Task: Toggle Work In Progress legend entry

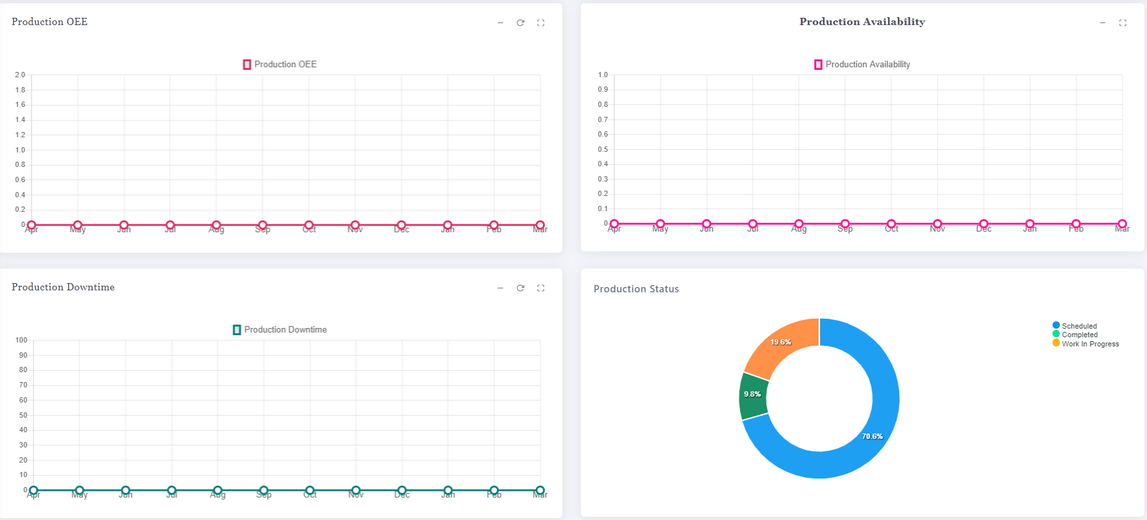Action: (x=1086, y=344)
